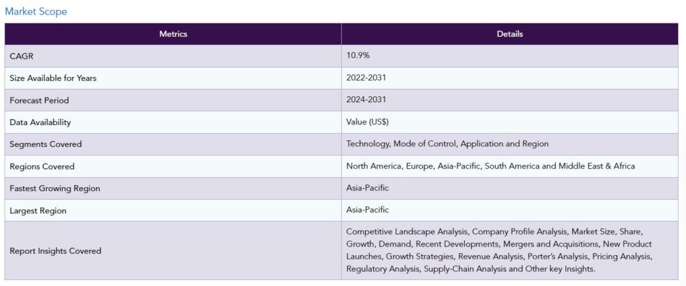Select the Segments Covered label
Viewport: 686px width, 286px height.
[46, 144]
